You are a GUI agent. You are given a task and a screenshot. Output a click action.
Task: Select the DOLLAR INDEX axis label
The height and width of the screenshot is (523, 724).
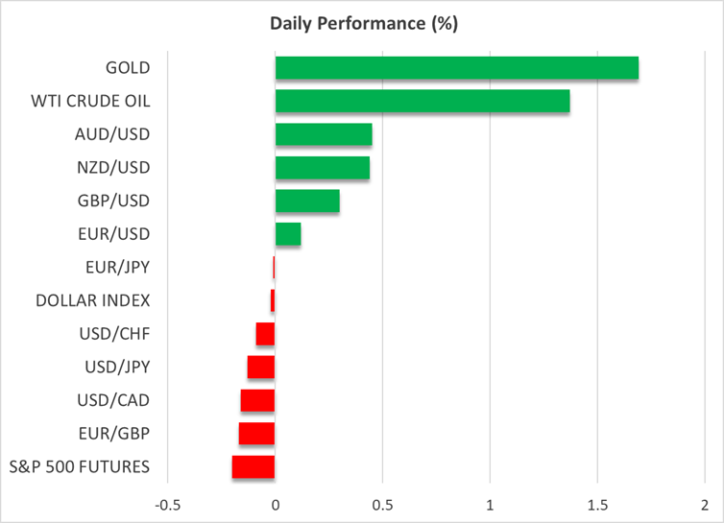point(93,300)
